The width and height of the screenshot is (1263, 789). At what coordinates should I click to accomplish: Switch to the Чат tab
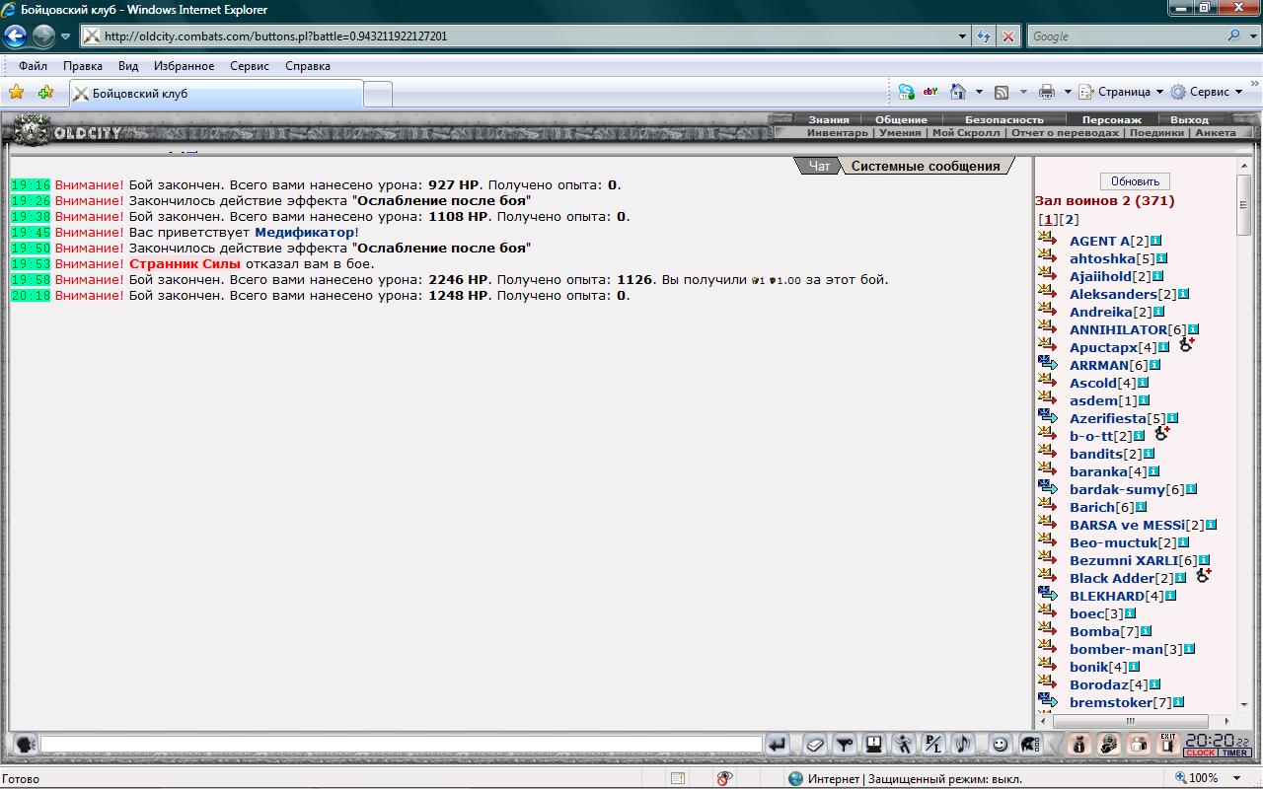tap(819, 166)
